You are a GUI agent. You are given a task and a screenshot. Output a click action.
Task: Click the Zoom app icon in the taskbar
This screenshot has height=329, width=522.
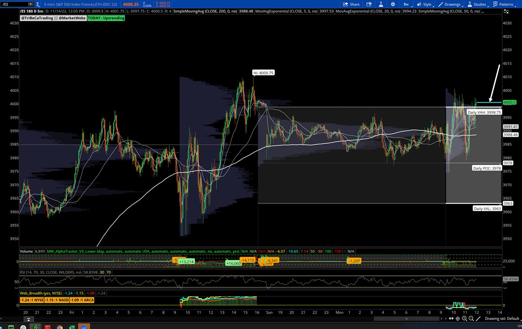point(84,327)
